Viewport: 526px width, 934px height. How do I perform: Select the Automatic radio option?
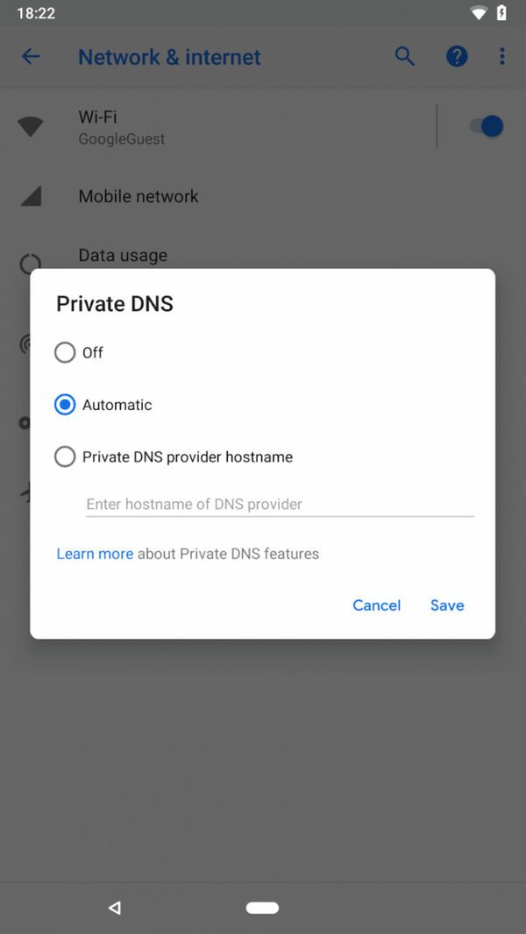(x=65, y=405)
